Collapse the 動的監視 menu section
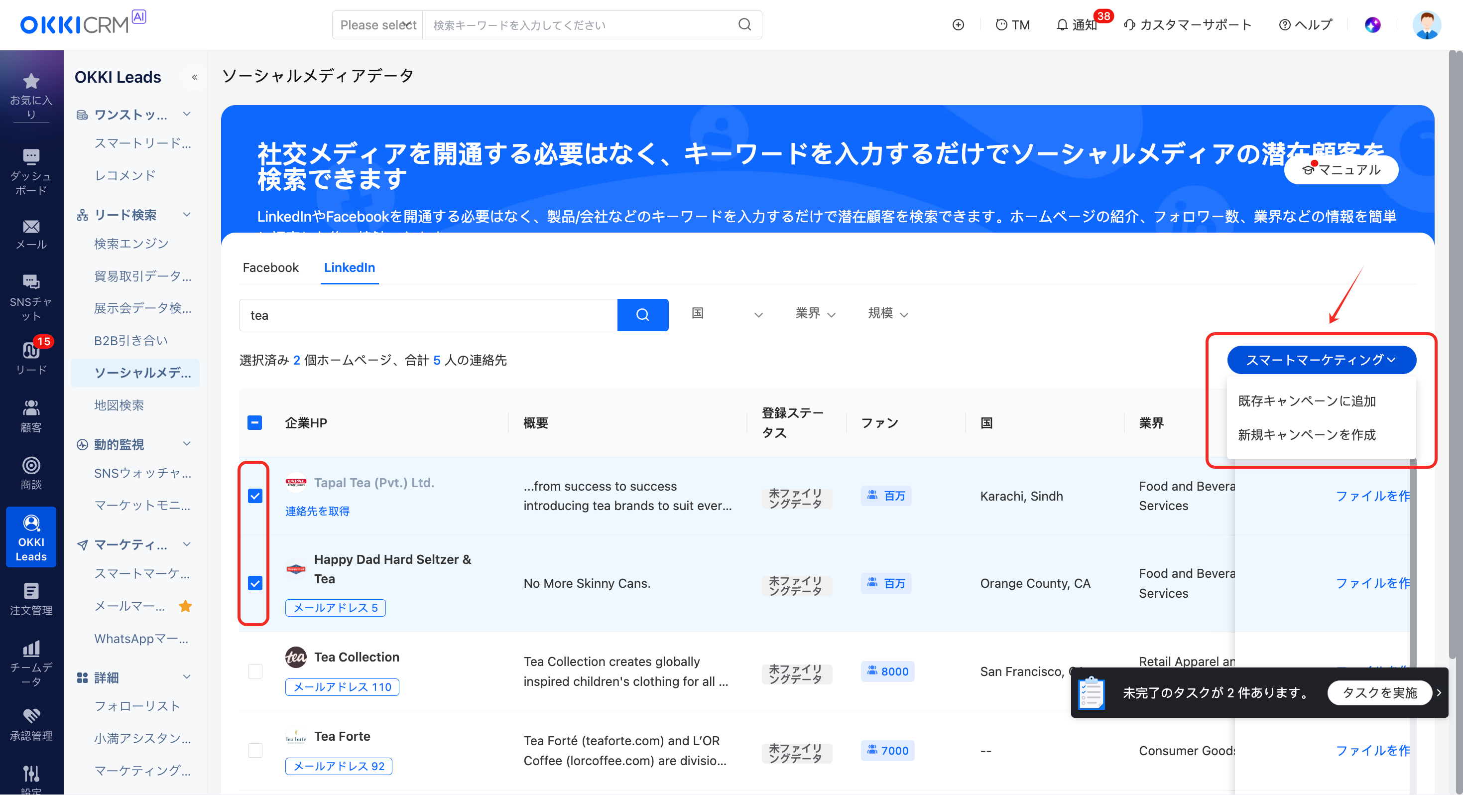Viewport: 1463px width, 795px height. click(x=187, y=444)
